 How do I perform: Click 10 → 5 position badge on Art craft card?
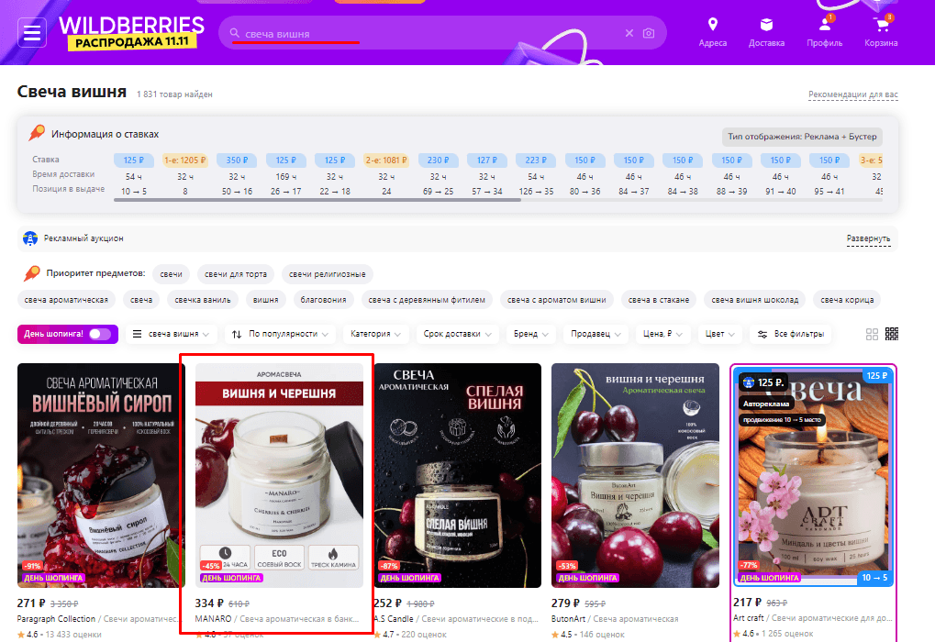point(874,578)
